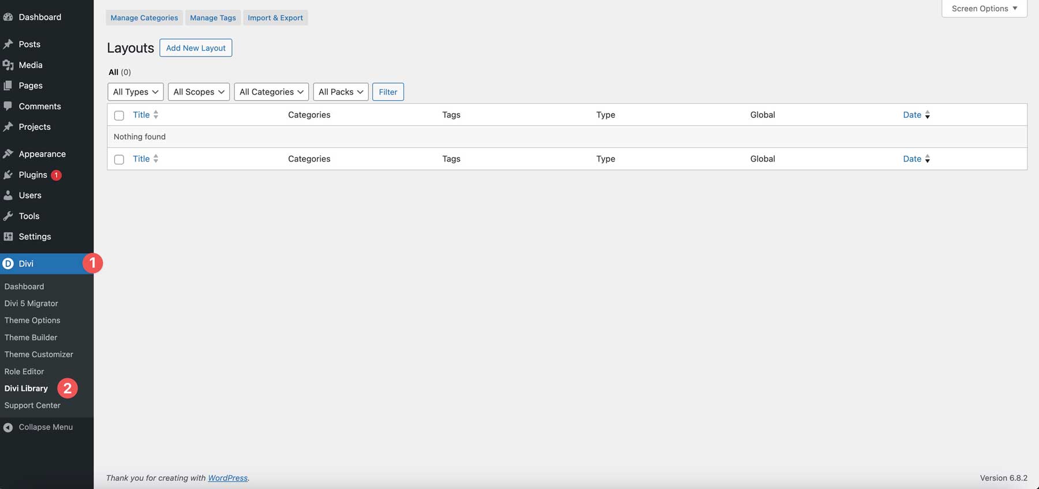The image size is (1039, 489).
Task: Click the Plugins plug icon
Action: coord(8,175)
